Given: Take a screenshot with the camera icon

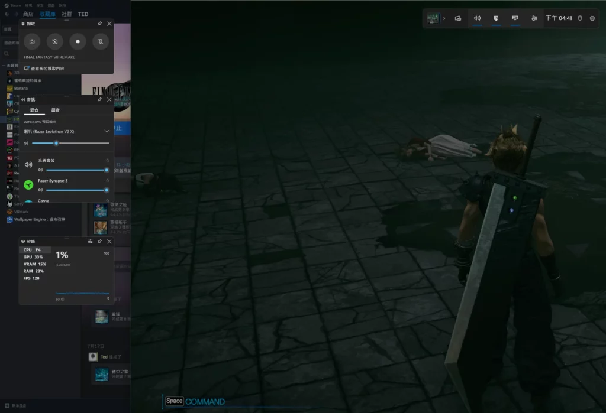Looking at the screenshot, I should tap(33, 42).
